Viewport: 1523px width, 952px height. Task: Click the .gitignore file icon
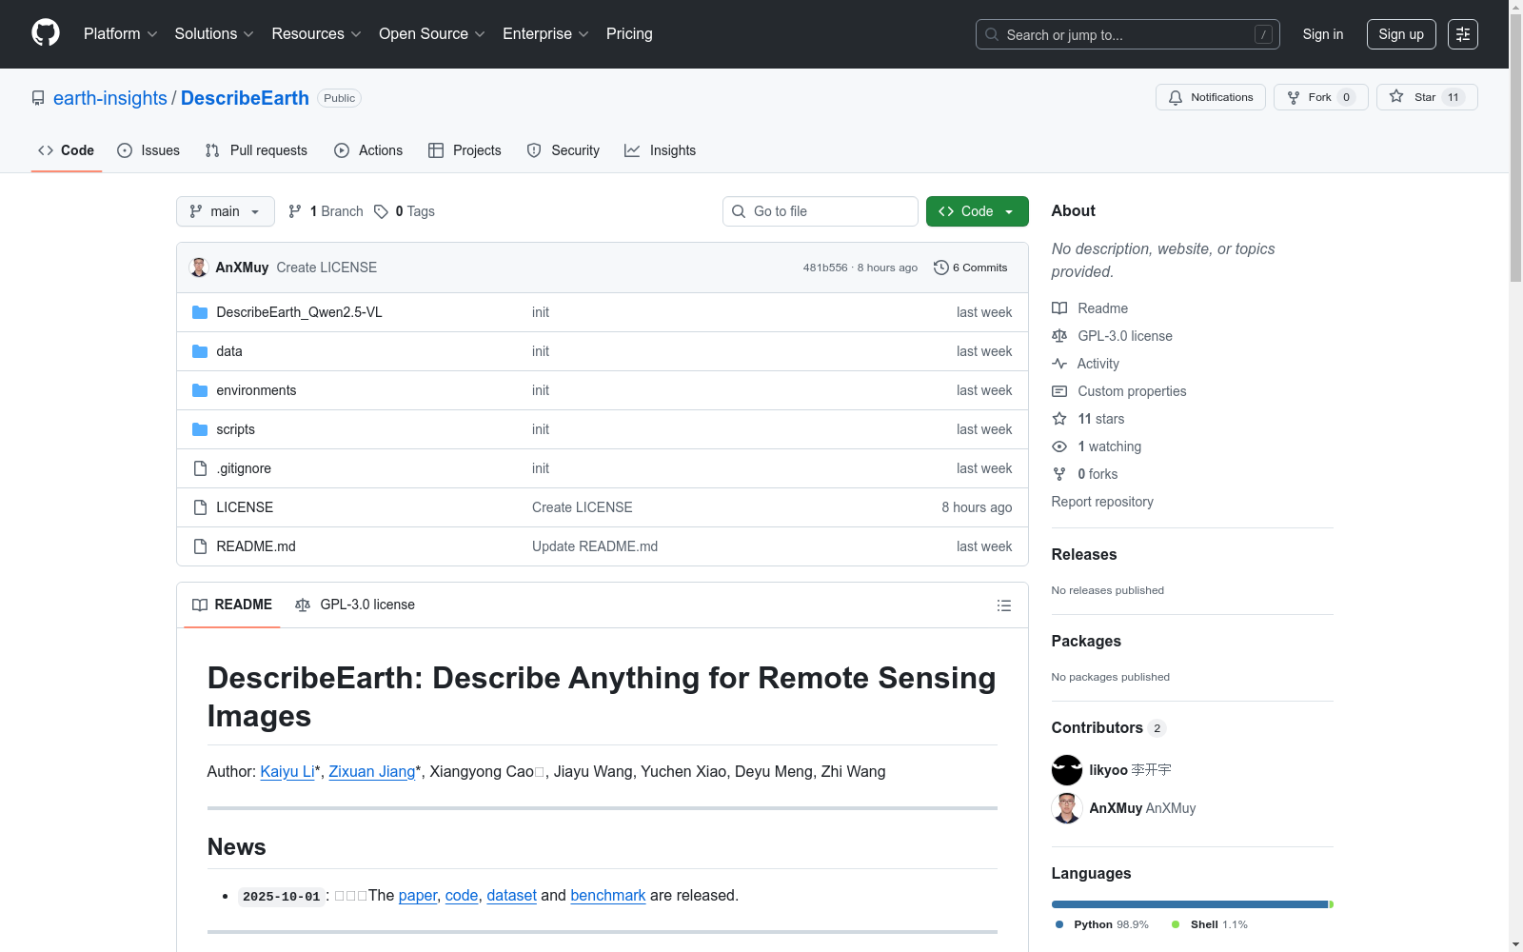(200, 468)
